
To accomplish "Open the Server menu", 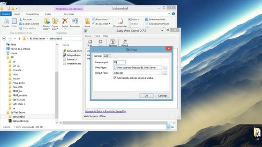I will point(88,36).
